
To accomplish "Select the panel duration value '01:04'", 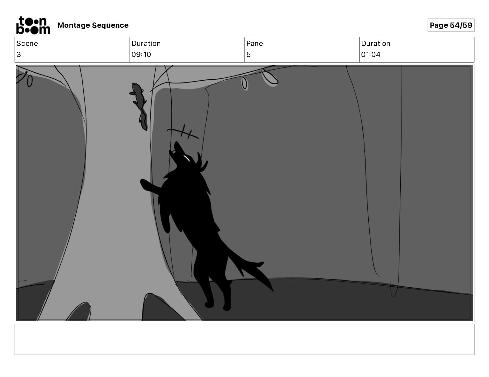I will (371, 55).
